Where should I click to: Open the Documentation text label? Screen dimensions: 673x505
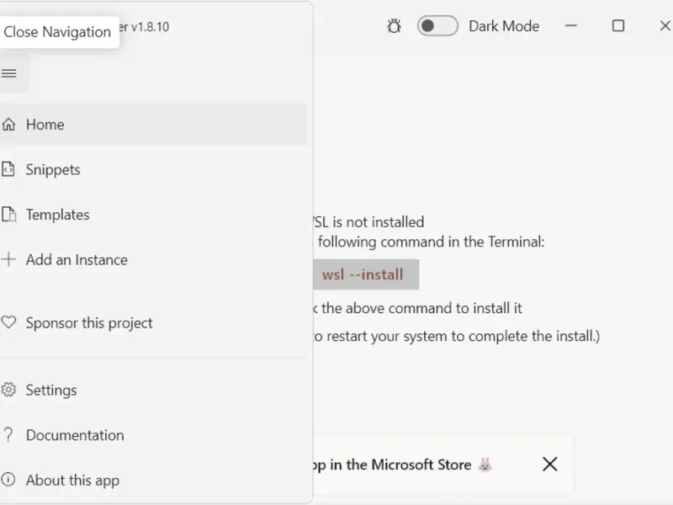75,435
